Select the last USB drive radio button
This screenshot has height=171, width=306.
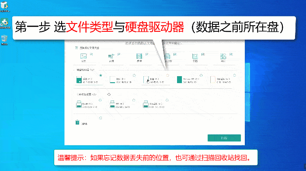click(x=167, y=100)
